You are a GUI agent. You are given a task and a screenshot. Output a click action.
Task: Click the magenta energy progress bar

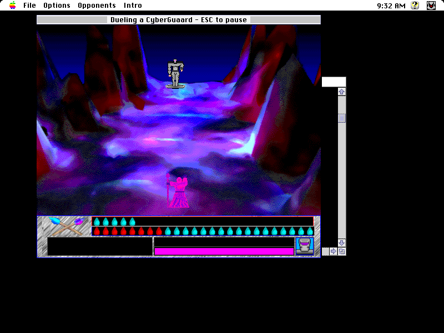222,250
